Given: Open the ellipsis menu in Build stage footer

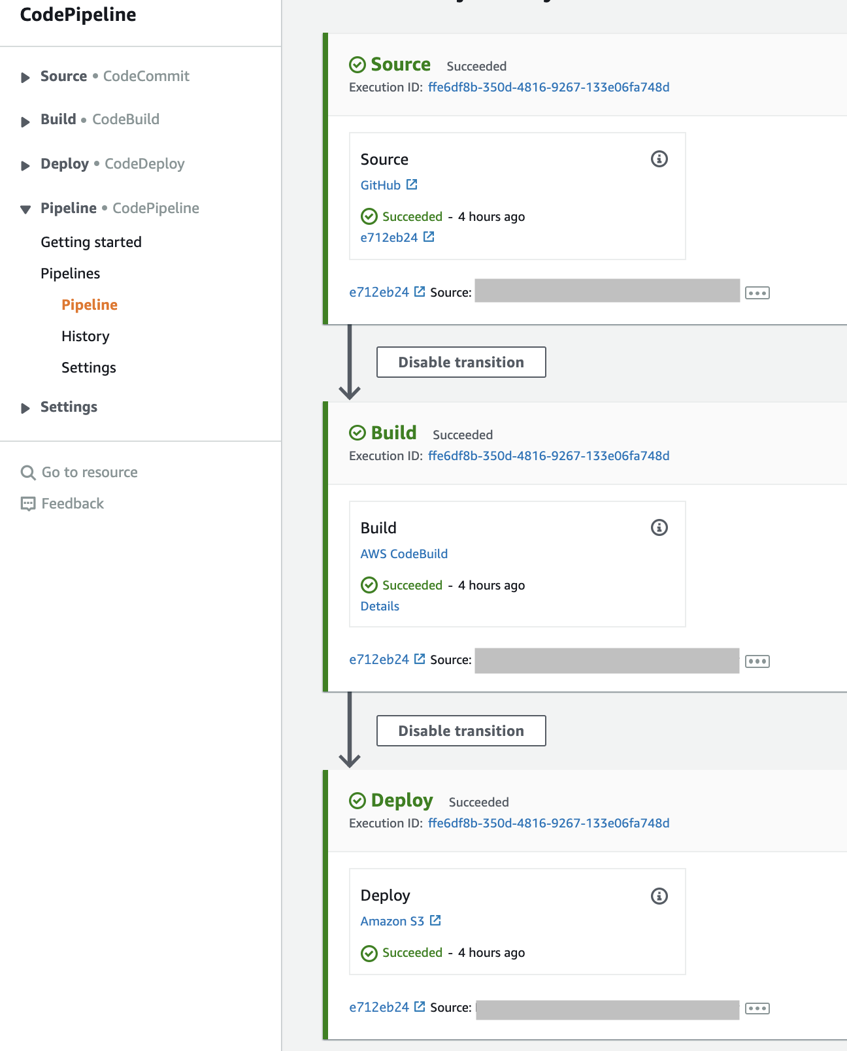Looking at the screenshot, I should pos(757,661).
